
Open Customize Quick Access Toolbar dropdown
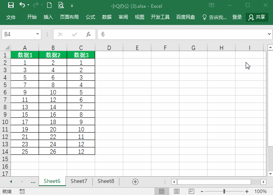tap(72, 6)
